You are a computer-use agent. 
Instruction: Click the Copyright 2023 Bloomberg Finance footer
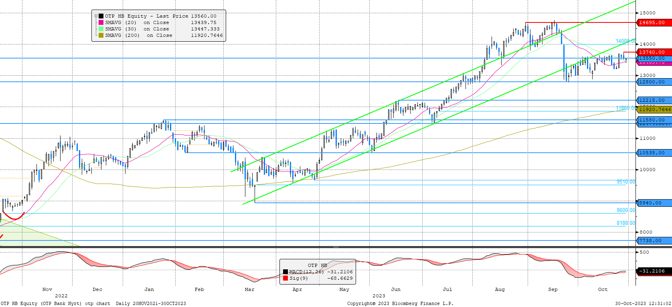coord(400,303)
